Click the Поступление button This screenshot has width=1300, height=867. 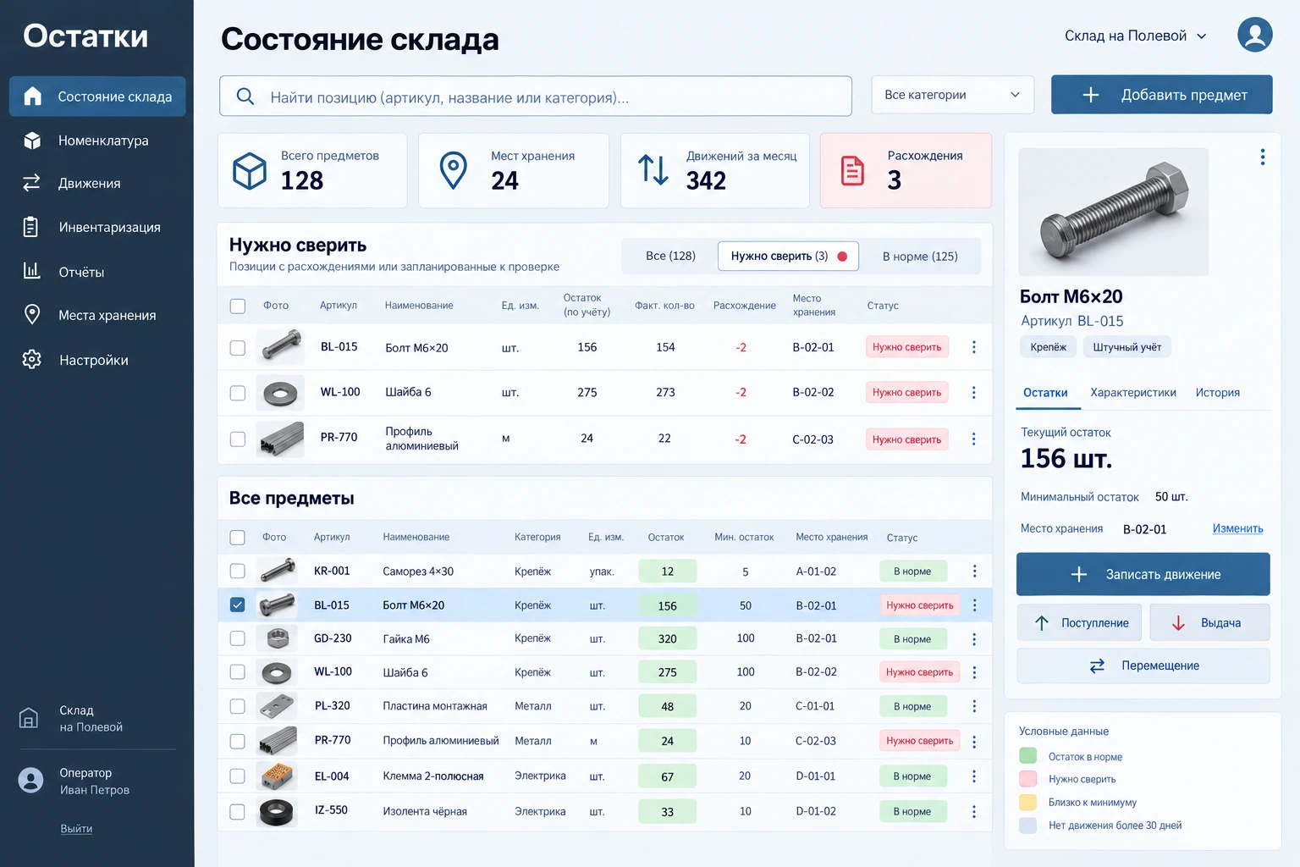pyautogui.click(x=1079, y=623)
